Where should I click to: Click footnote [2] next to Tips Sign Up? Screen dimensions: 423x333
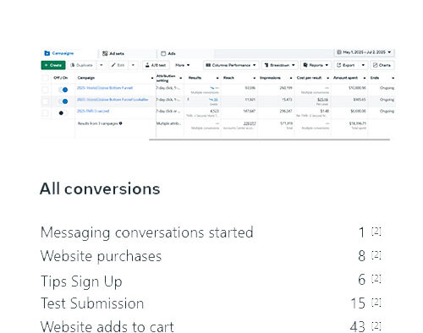click(x=376, y=279)
